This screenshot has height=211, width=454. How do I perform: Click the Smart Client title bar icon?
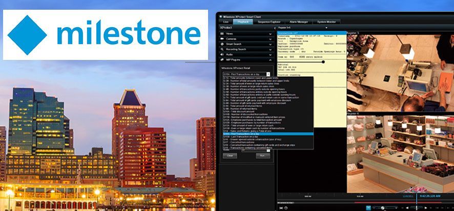coord(221,16)
